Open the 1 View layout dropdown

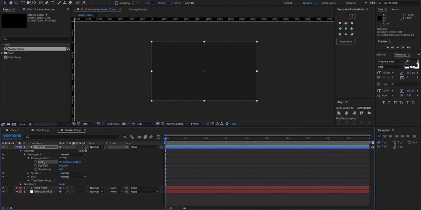[x=197, y=124]
